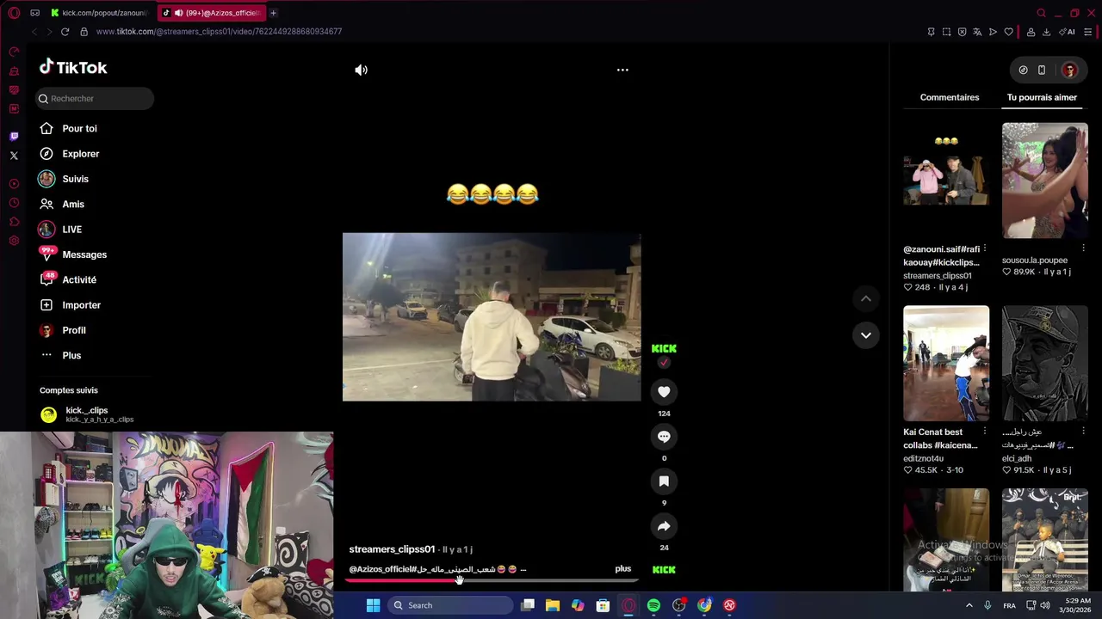Open options for the zanouni.saif suggested video

[985, 249]
